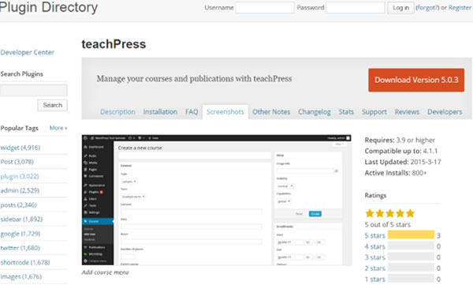This screenshot has width=473, height=285.
Task: Click the five gold stars rating
Action: tap(389, 214)
